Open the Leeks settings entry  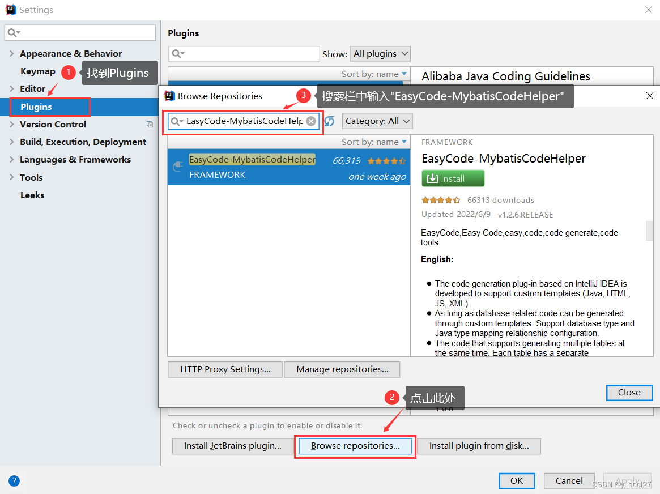(32, 195)
